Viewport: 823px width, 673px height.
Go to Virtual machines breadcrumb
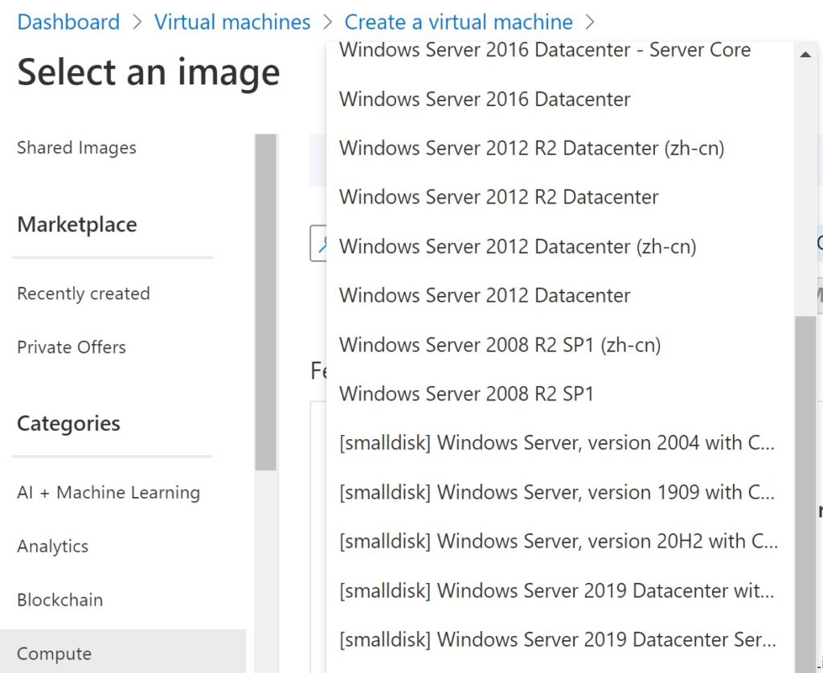pos(232,22)
